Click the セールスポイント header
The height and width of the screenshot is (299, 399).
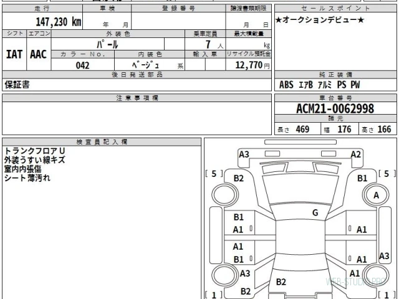pos(335,8)
